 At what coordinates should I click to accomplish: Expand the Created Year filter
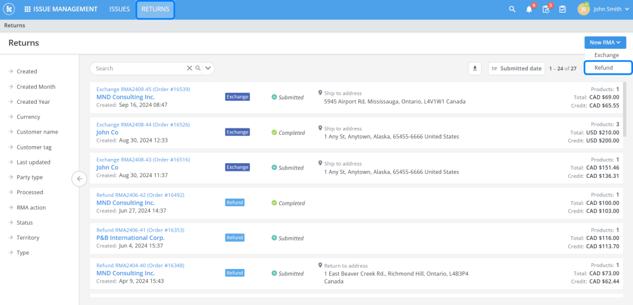click(x=33, y=102)
